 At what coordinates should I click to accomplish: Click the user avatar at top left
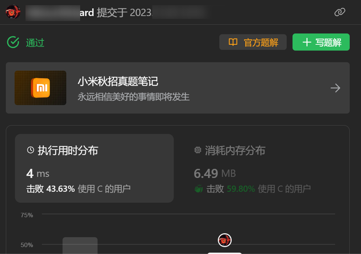[13, 12]
